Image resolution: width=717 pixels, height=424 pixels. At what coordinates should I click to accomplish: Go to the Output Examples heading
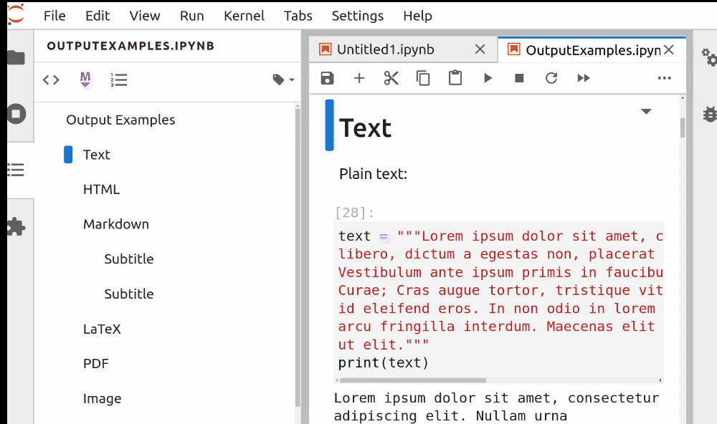[120, 120]
